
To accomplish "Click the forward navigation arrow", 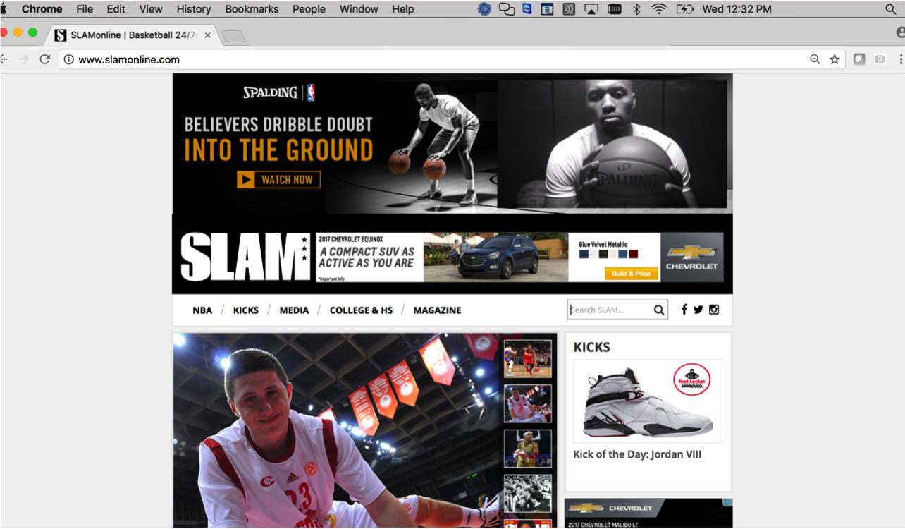I will click(23, 59).
